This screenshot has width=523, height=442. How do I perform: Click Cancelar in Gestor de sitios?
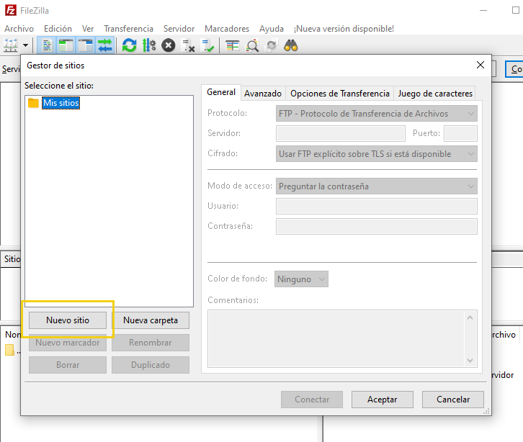coord(453,400)
